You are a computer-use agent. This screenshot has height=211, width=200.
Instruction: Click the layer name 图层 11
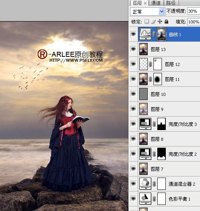click(172, 79)
